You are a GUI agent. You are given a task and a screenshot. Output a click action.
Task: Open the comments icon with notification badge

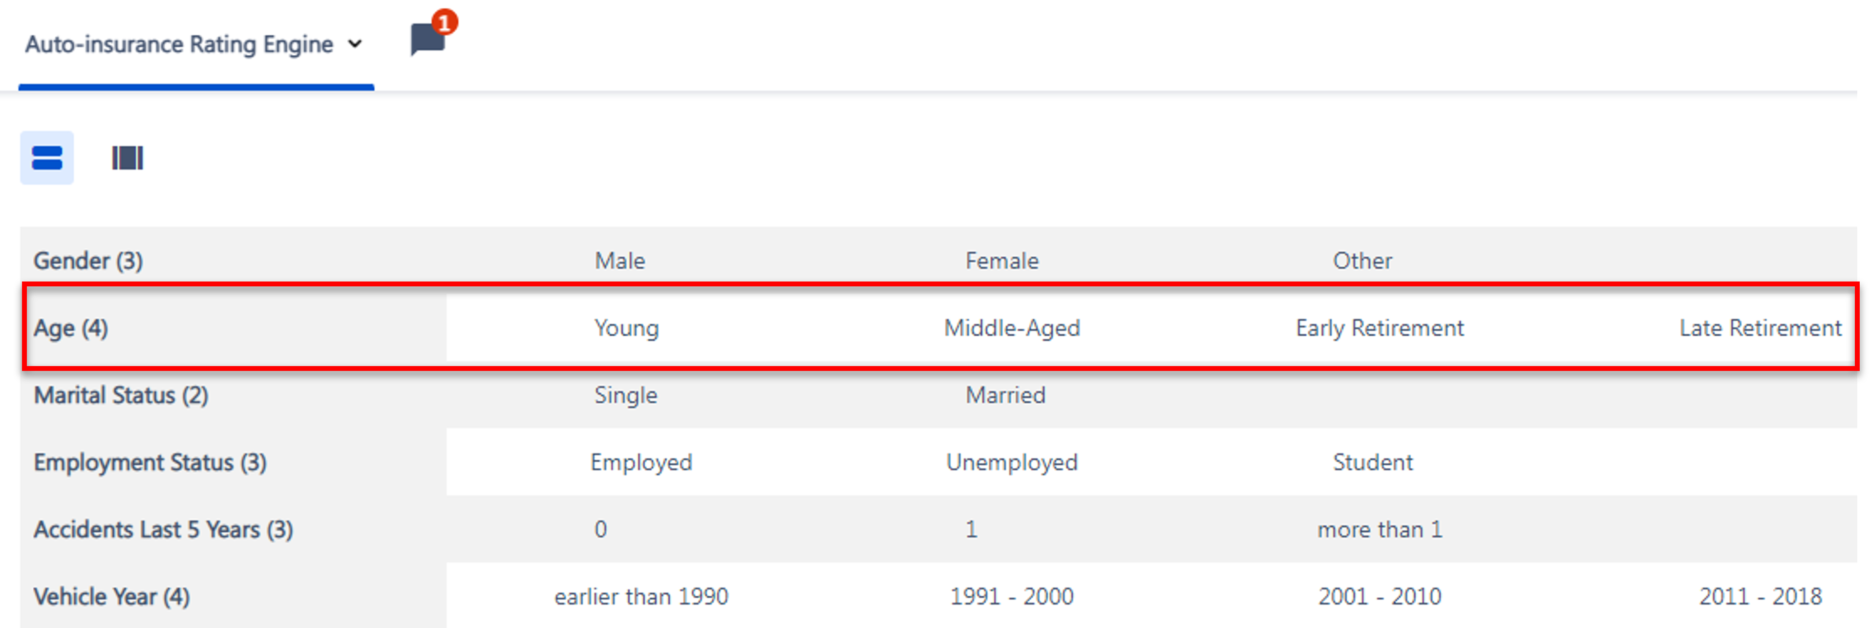click(x=428, y=39)
